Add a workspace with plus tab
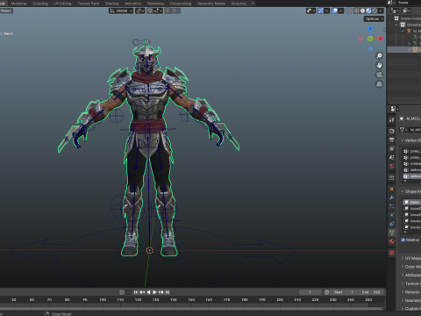Image resolution: width=421 pixels, height=316 pixels. click(253, 4)
